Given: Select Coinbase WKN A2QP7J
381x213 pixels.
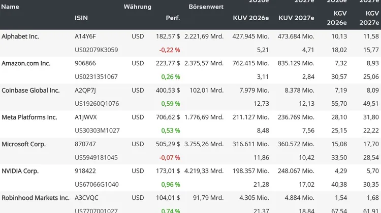Looking at the screenshot, I should 85,90.
